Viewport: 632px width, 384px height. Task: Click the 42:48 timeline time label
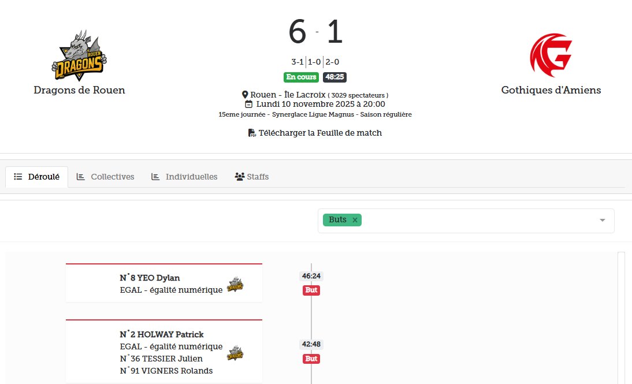(x=311, y=344)
